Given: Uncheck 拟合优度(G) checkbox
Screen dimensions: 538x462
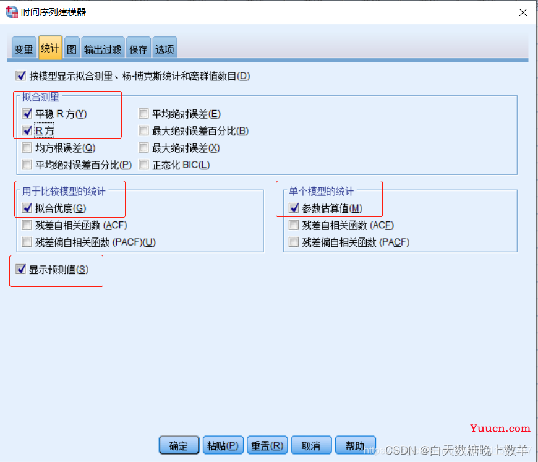Looking at the screenshot, I should point(27,208).
